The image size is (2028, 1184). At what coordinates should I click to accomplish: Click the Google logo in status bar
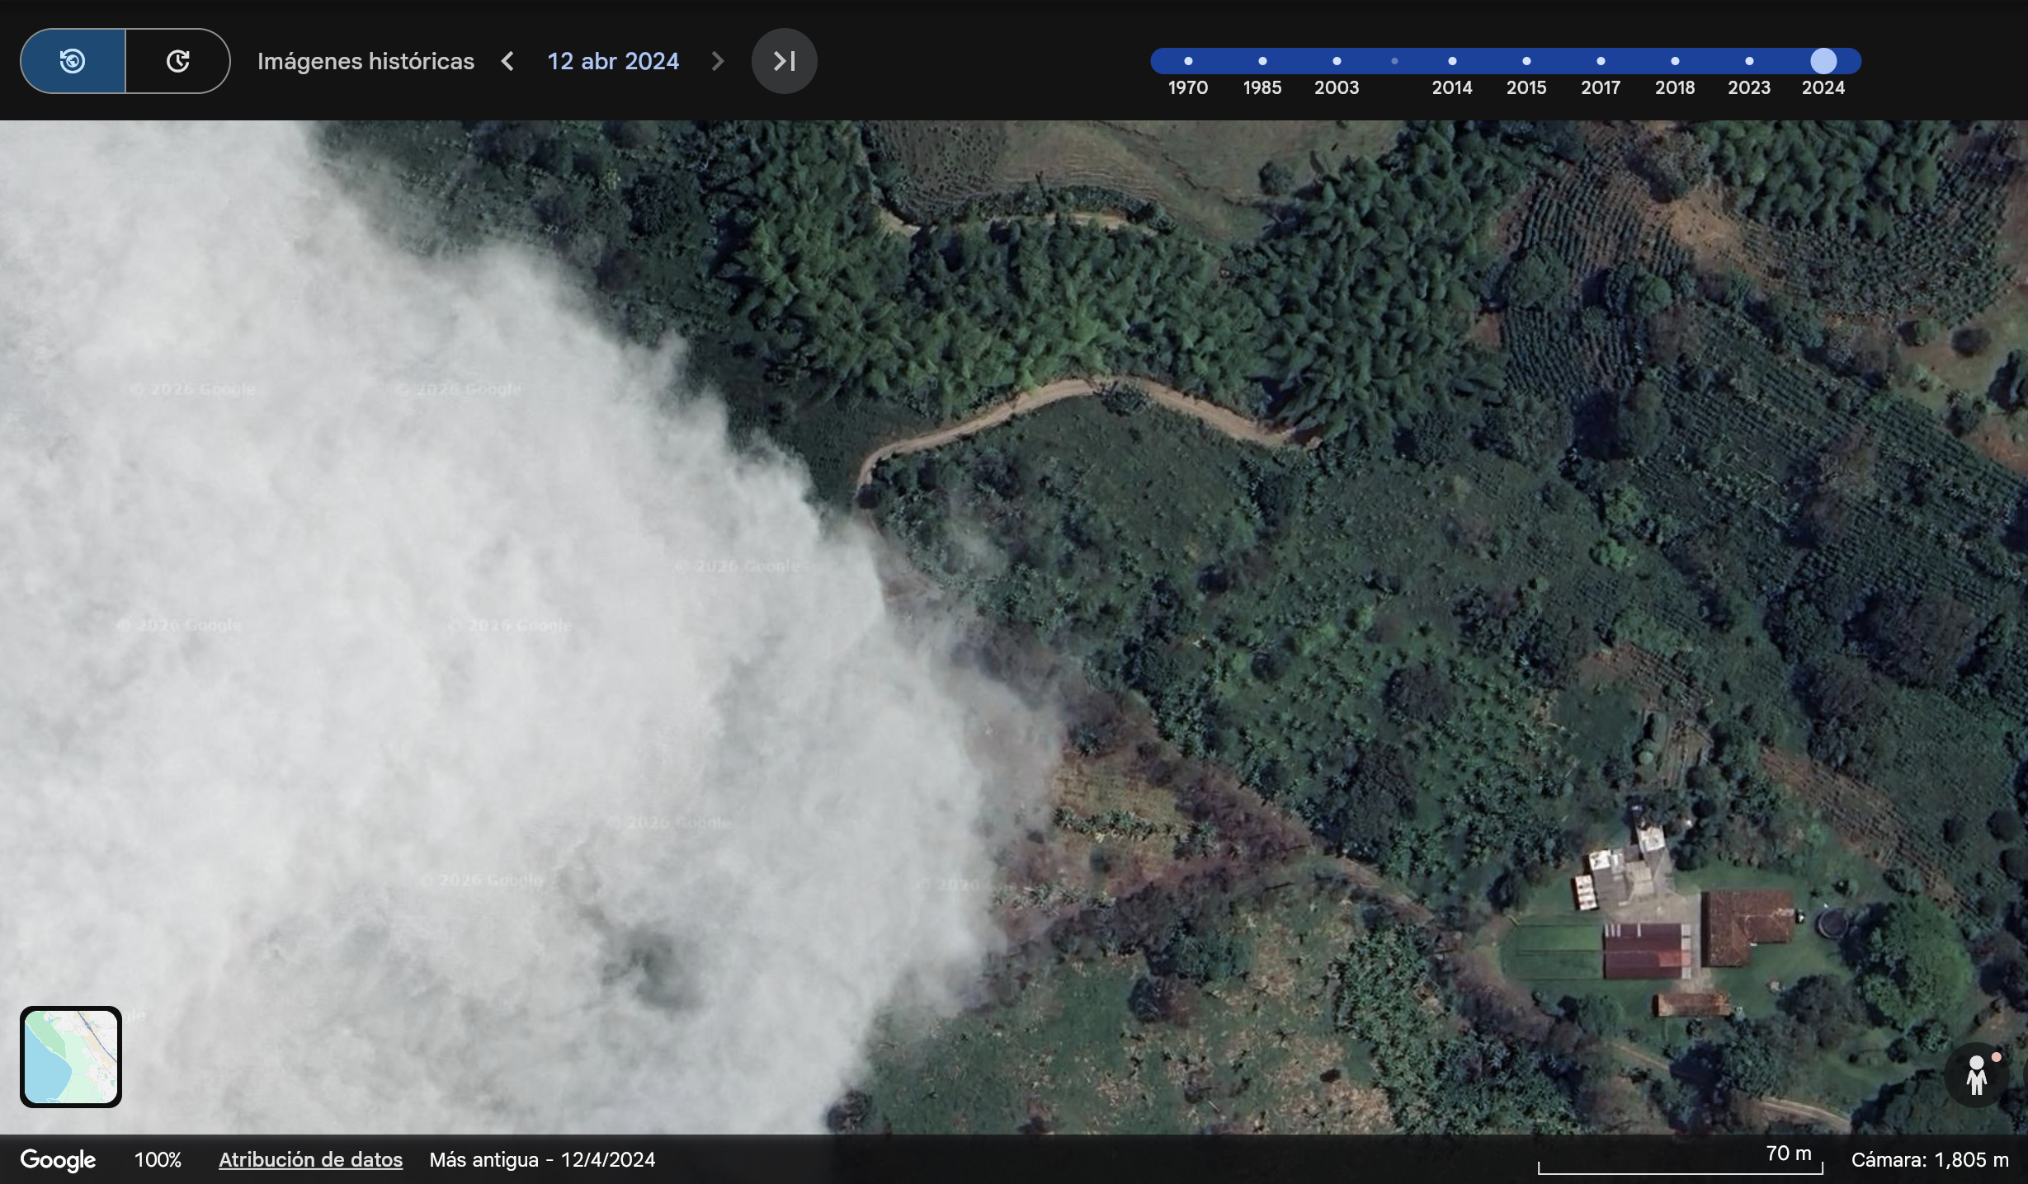58,1159
